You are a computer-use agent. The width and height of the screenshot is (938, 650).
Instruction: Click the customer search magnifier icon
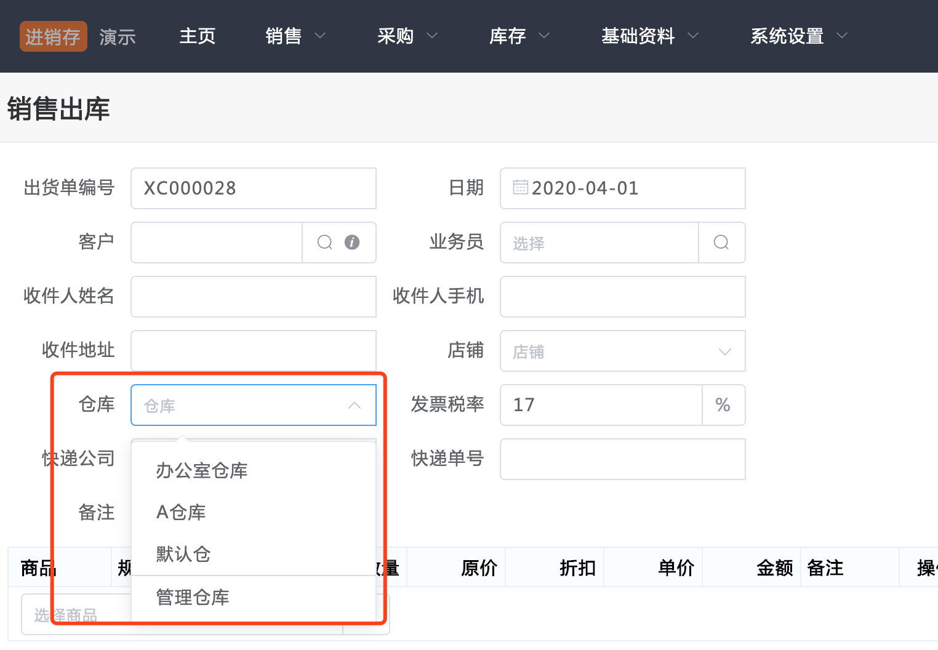click(x=325, y=243)
